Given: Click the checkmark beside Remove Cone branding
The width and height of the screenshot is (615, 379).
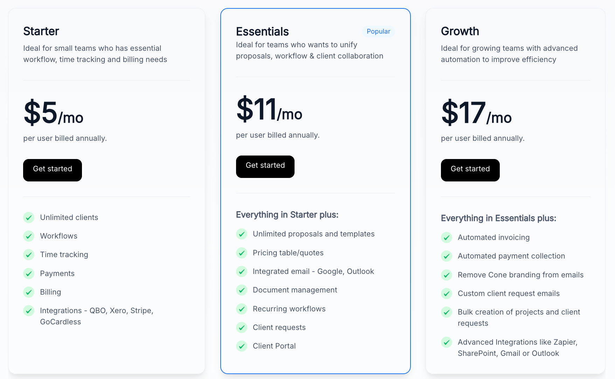Looking at the screenshot, I should (447, 275).
